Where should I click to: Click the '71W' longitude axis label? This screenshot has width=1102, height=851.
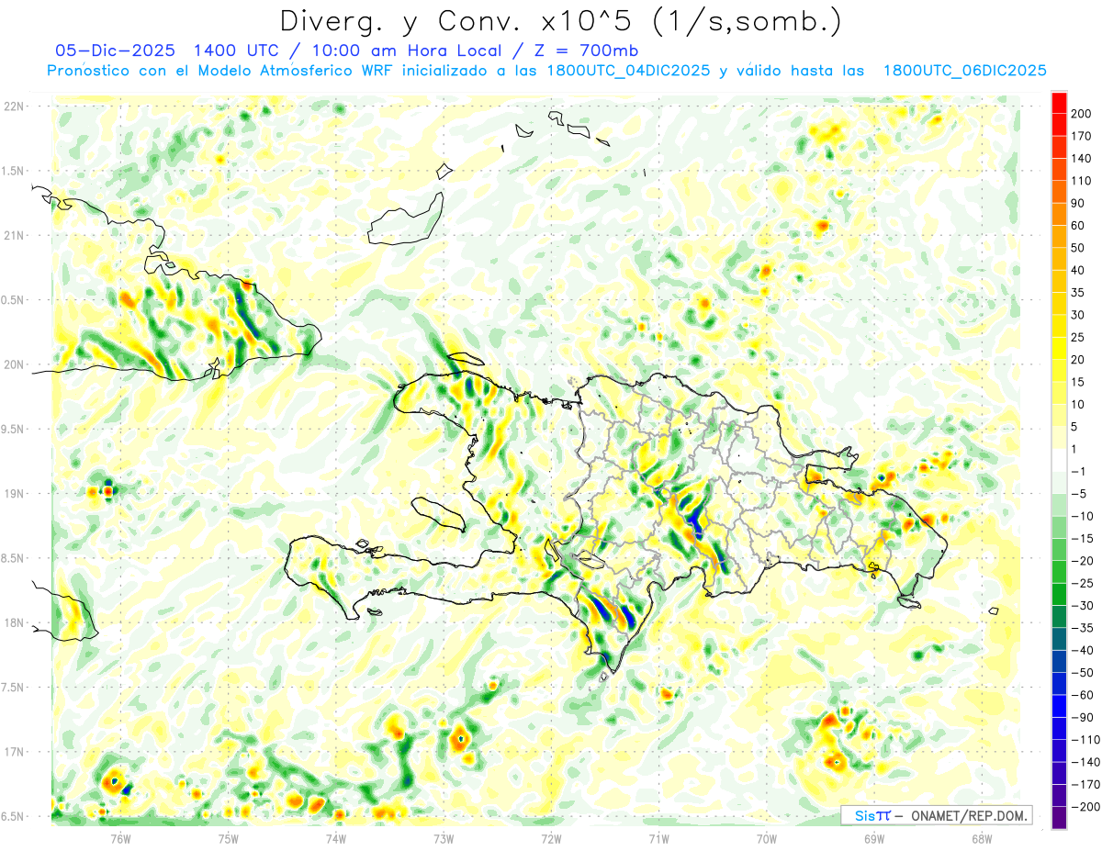[x=658, y=838]
